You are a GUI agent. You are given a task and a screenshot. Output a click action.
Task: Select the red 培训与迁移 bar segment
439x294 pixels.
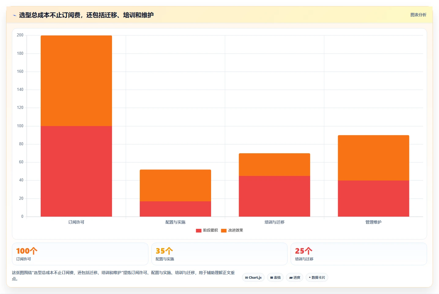(x=274, y=196)
